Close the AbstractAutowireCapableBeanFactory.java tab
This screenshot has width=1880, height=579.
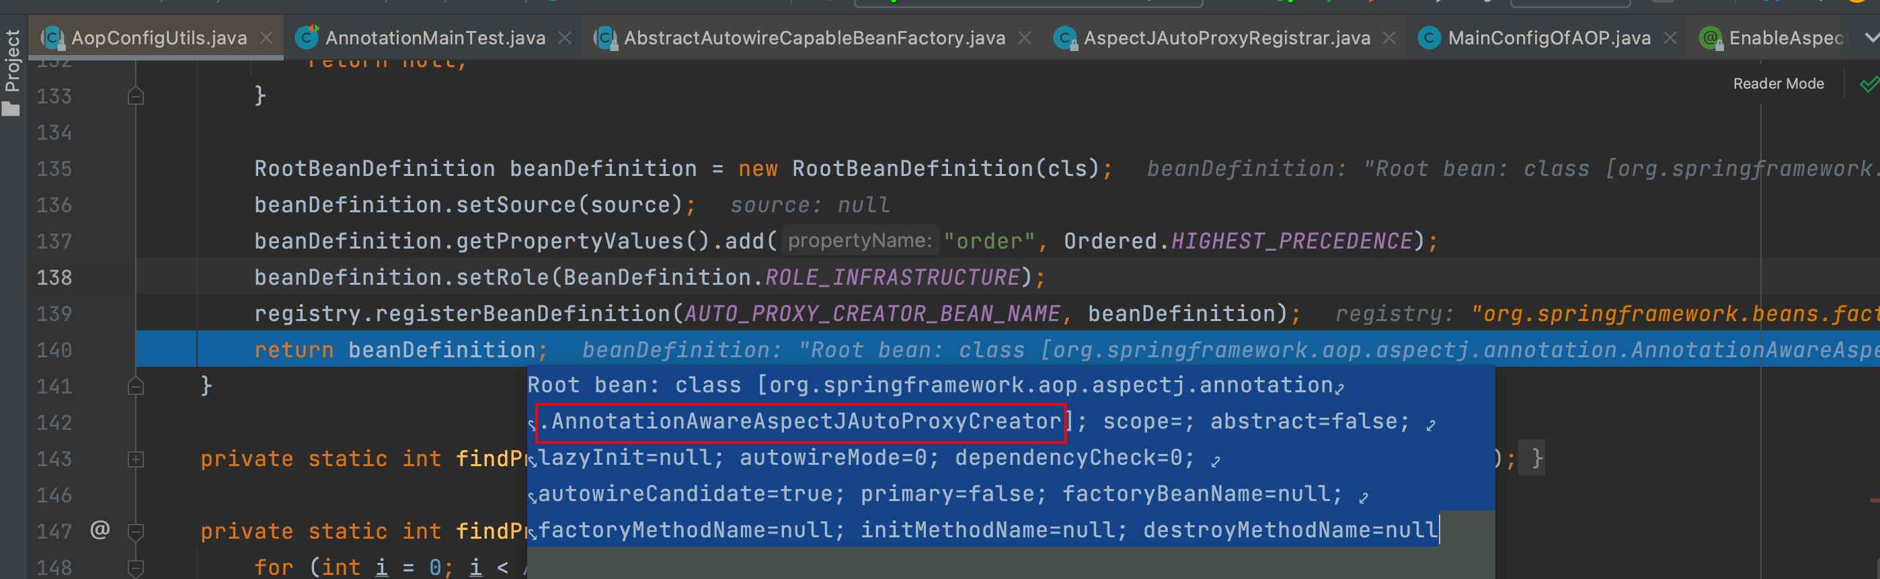click(1025, 38)
